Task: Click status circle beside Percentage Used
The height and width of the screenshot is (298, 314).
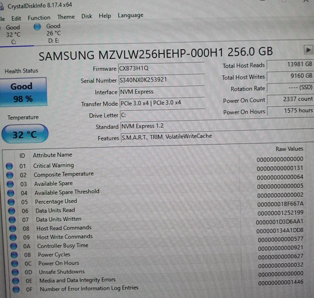Action: click(9, 202)
